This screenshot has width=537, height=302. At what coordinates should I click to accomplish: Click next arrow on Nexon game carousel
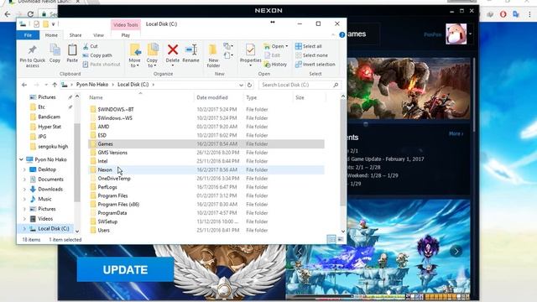pos(456,252)
